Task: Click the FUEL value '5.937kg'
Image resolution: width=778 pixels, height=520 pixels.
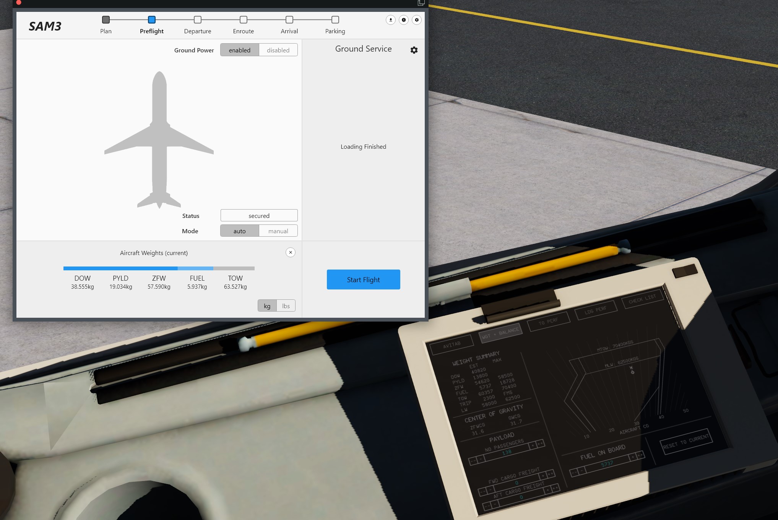Action: pyautogui.click(x=197, y=287)
